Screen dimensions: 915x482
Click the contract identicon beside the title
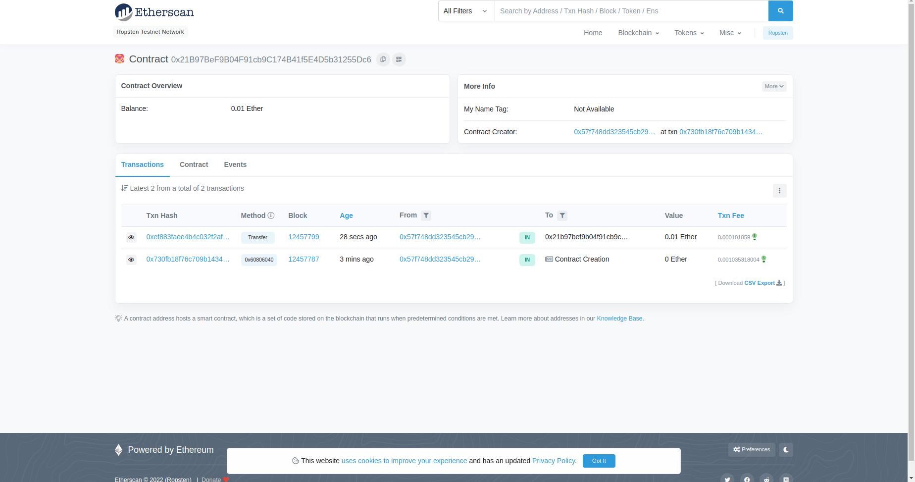click(x=119, y=59)
